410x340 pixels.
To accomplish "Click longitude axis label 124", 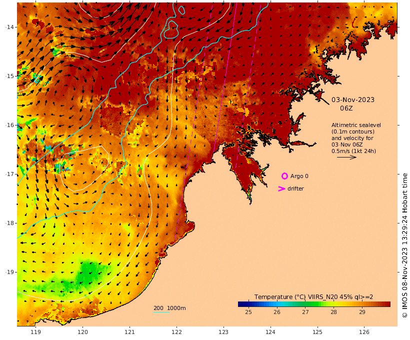I will pyautogui.click(x=270, y=332).
